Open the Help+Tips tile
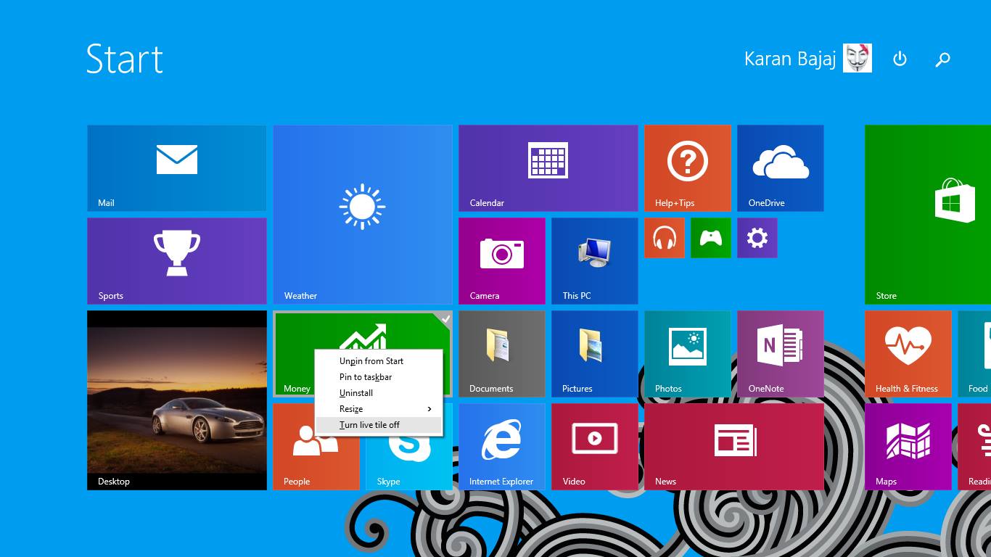This screenshot has width=991, height=557. 688,168
